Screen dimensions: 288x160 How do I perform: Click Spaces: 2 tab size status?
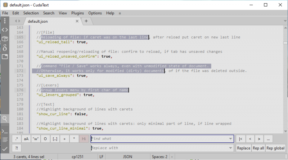[x=159, y=157]
